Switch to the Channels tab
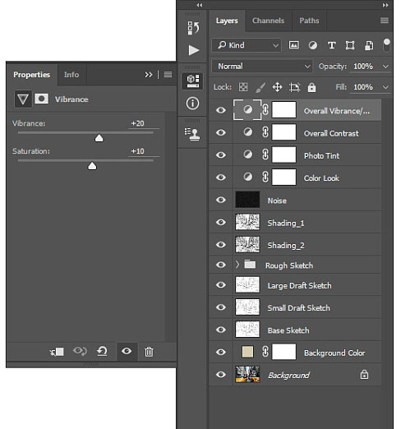The width and height of the screenshot is (401, 429). [x=268, y=21]
